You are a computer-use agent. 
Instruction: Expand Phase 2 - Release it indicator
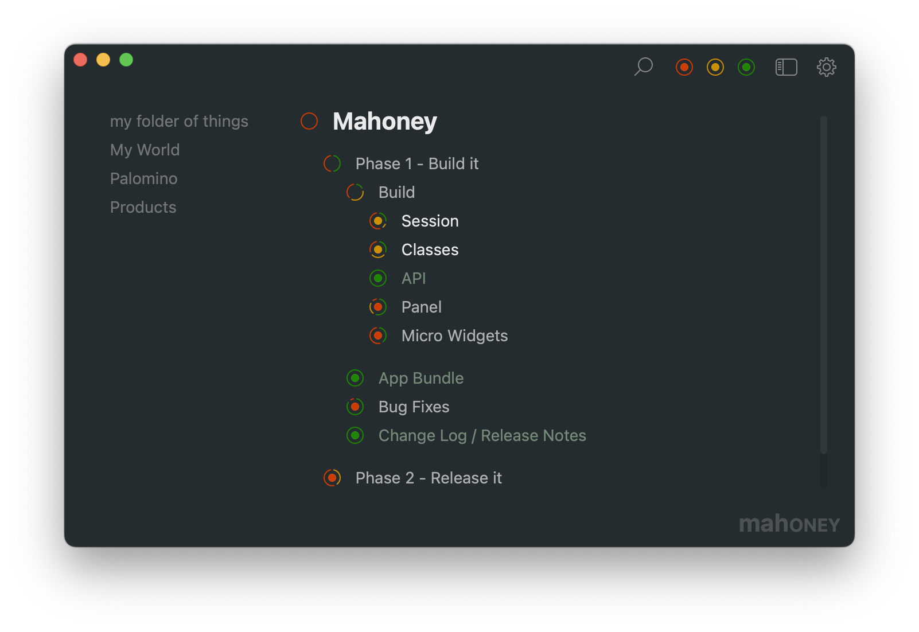pos(332,478)
